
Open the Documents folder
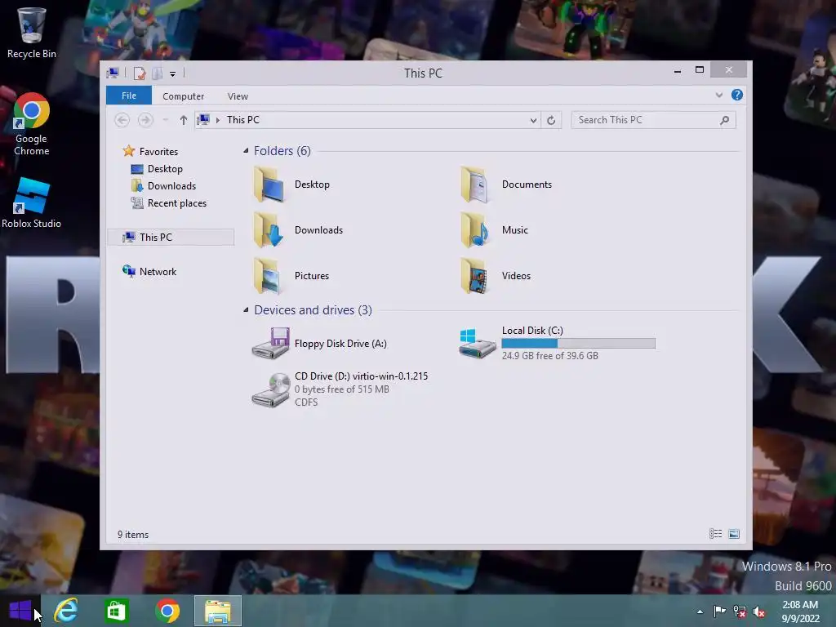[506, 185]
